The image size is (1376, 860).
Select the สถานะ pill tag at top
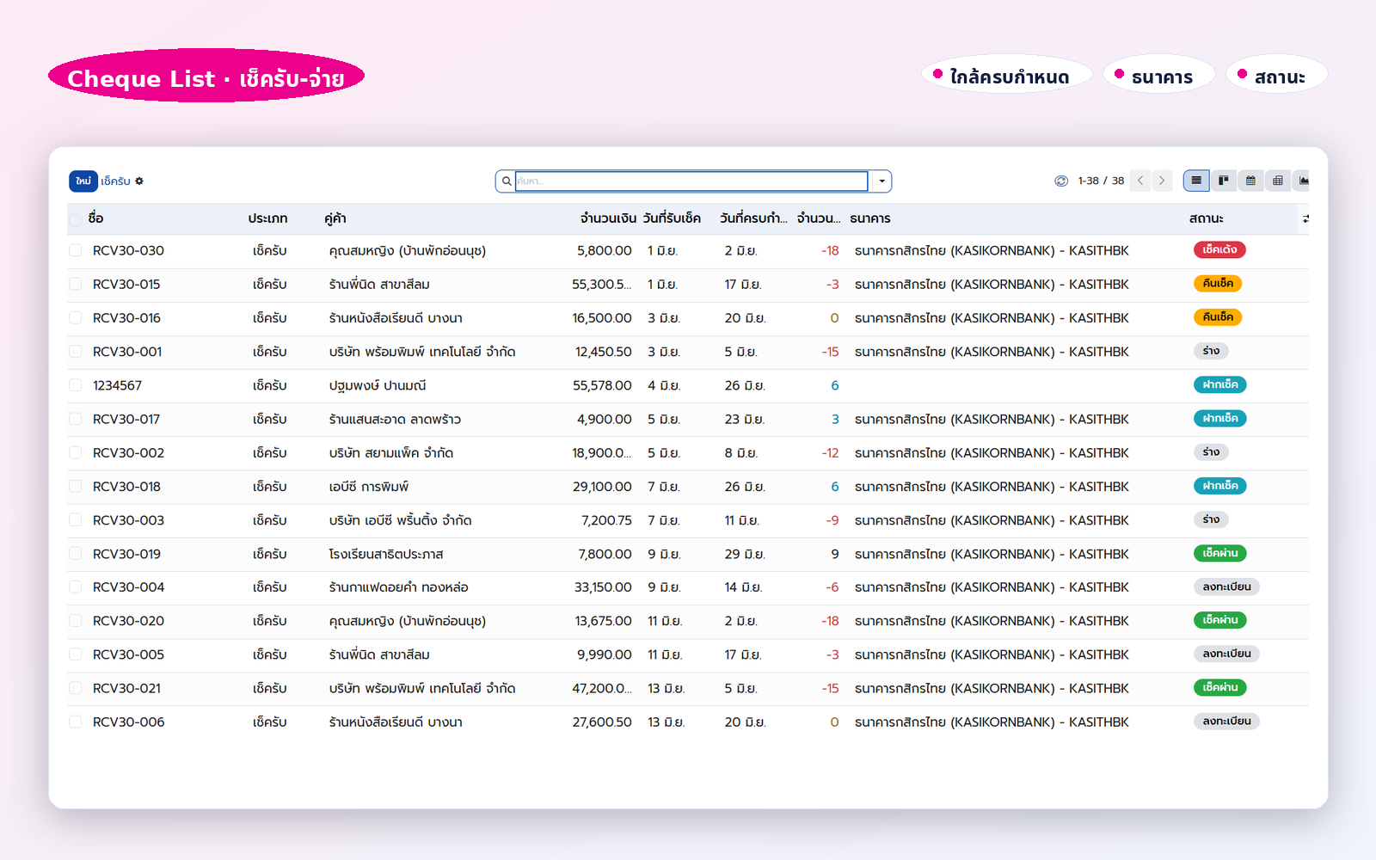1276,76
